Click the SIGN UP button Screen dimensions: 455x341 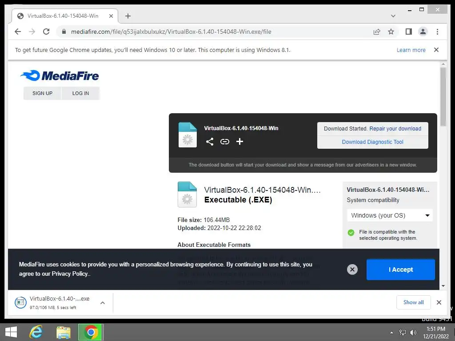42,93
